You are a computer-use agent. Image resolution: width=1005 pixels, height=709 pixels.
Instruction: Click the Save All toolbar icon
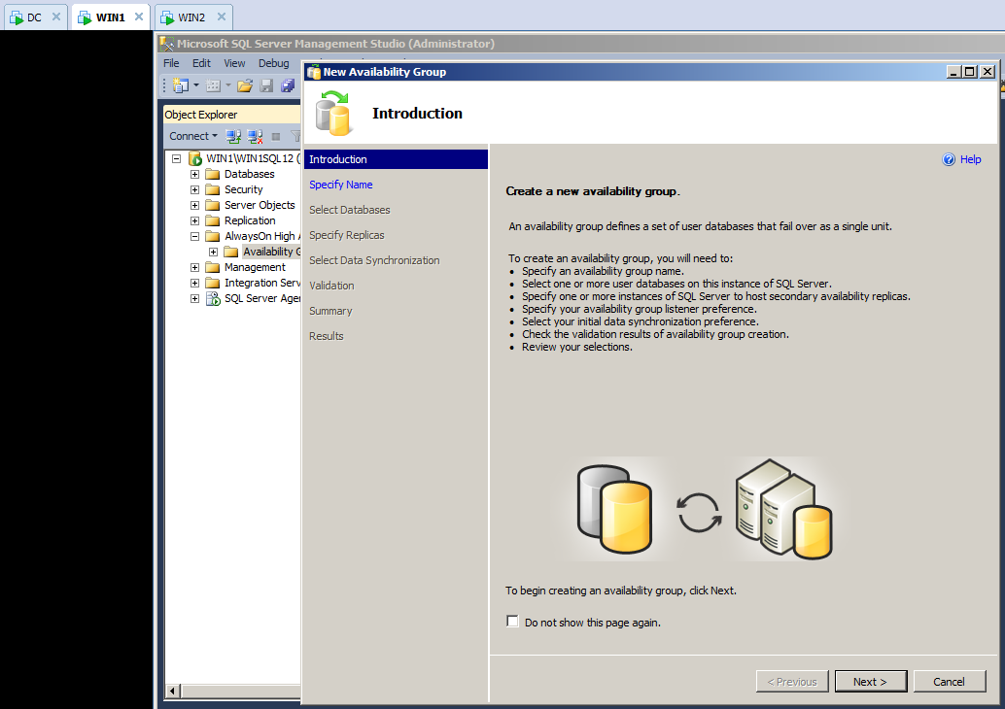pos(288,85)
